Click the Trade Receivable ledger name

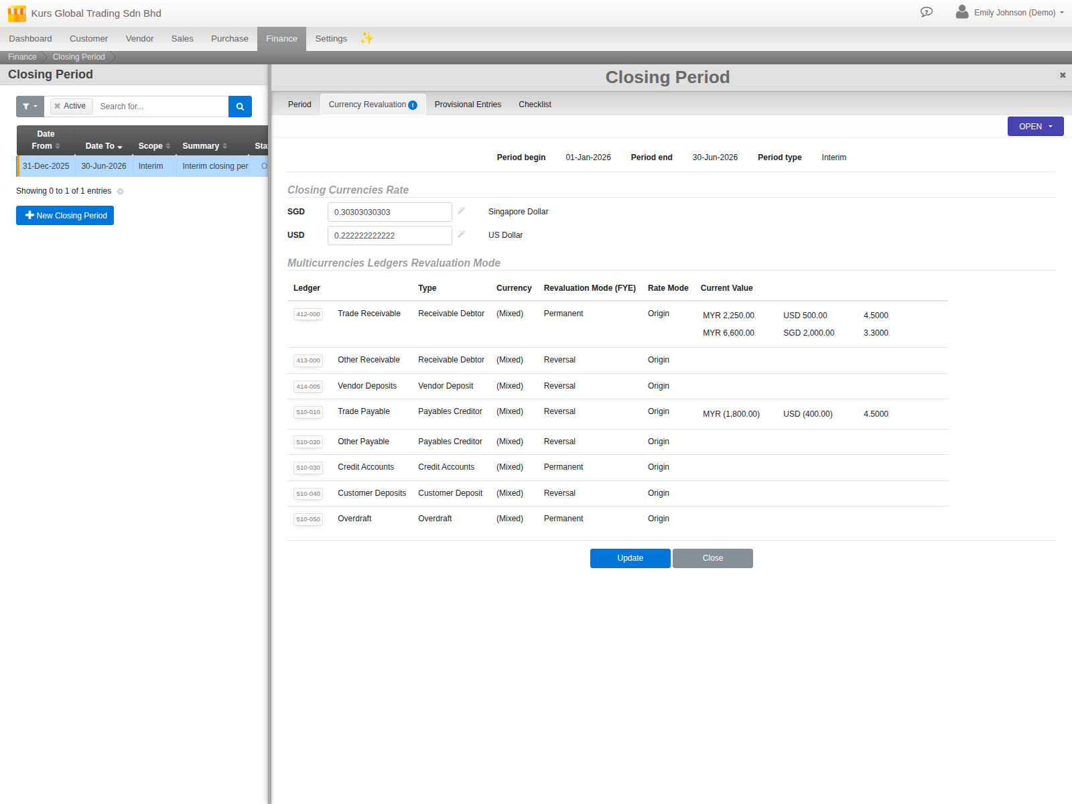[x=369, y=314]
